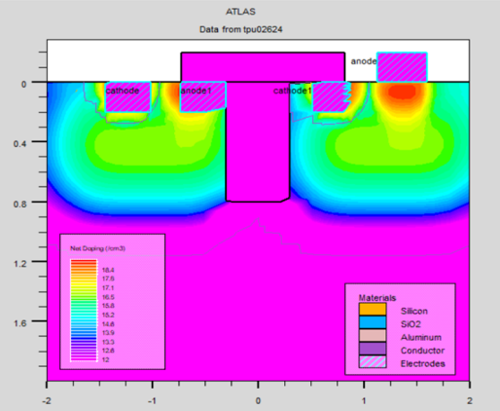Click the -1 label on horizontal axis

[x=152, y=401]
